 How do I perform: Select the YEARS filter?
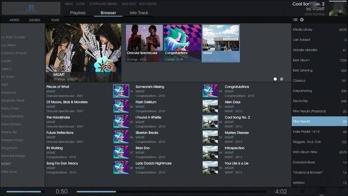point(55,20)
